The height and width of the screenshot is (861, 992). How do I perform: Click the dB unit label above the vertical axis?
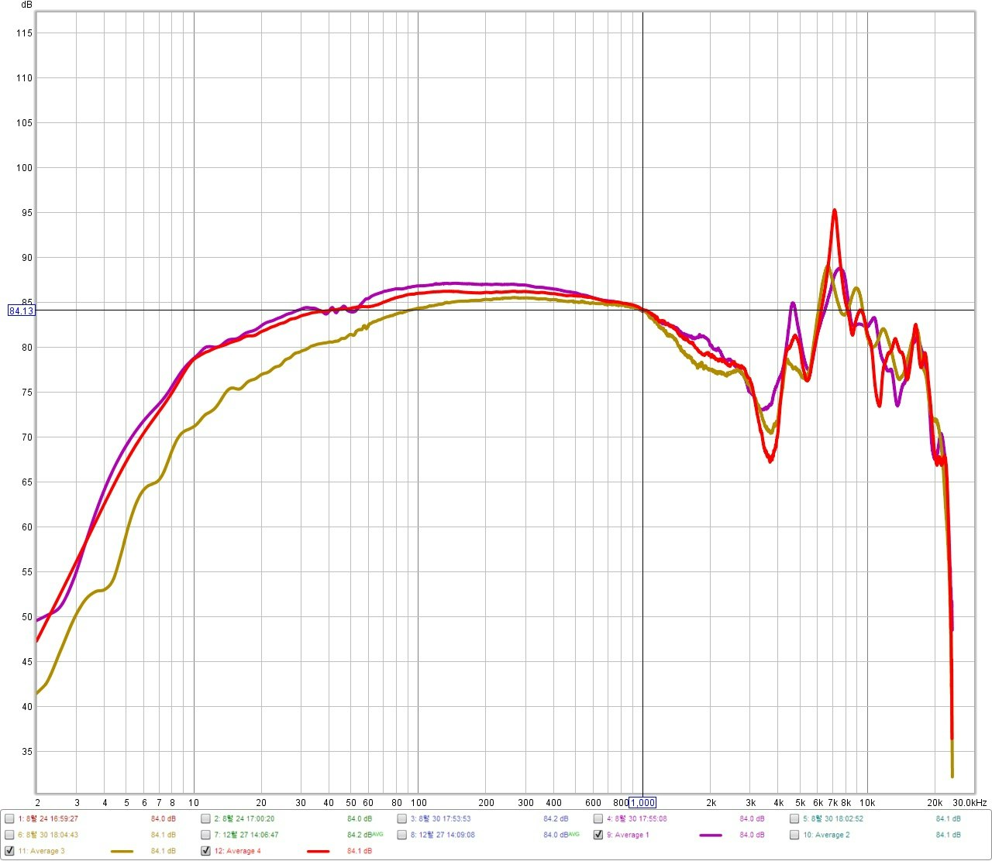tap(26, 5)
